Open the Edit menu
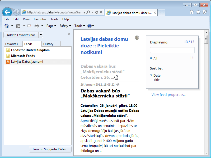This screenshot has width=211, height=158. click(16, 19)
